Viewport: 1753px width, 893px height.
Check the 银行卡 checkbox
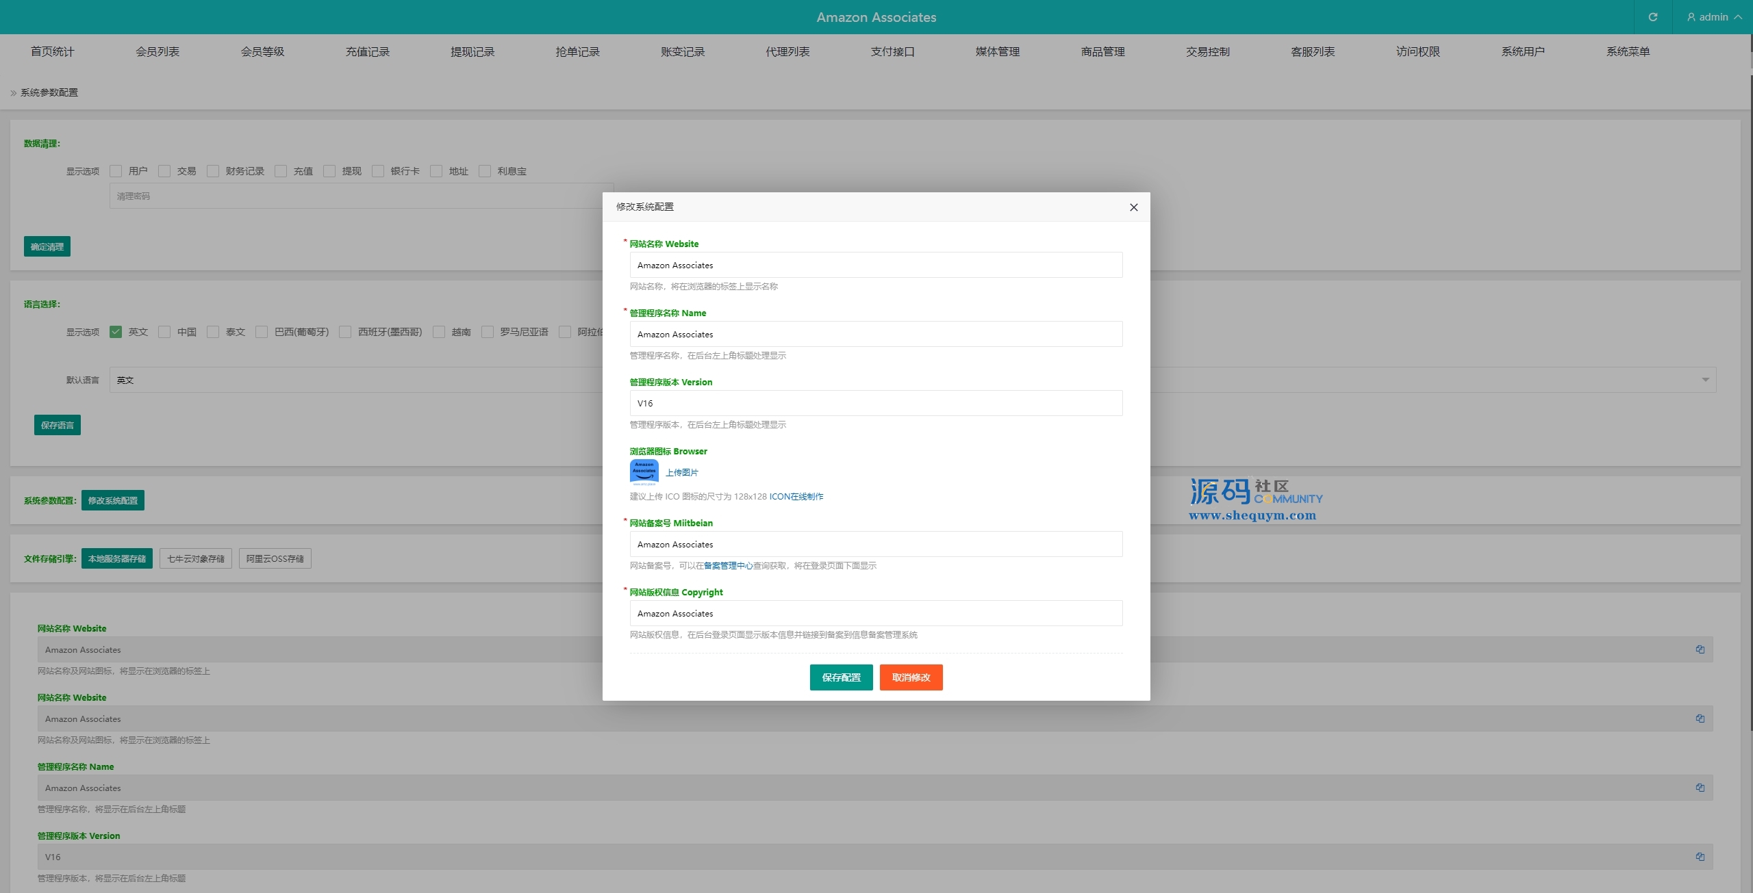pos(378,171)
